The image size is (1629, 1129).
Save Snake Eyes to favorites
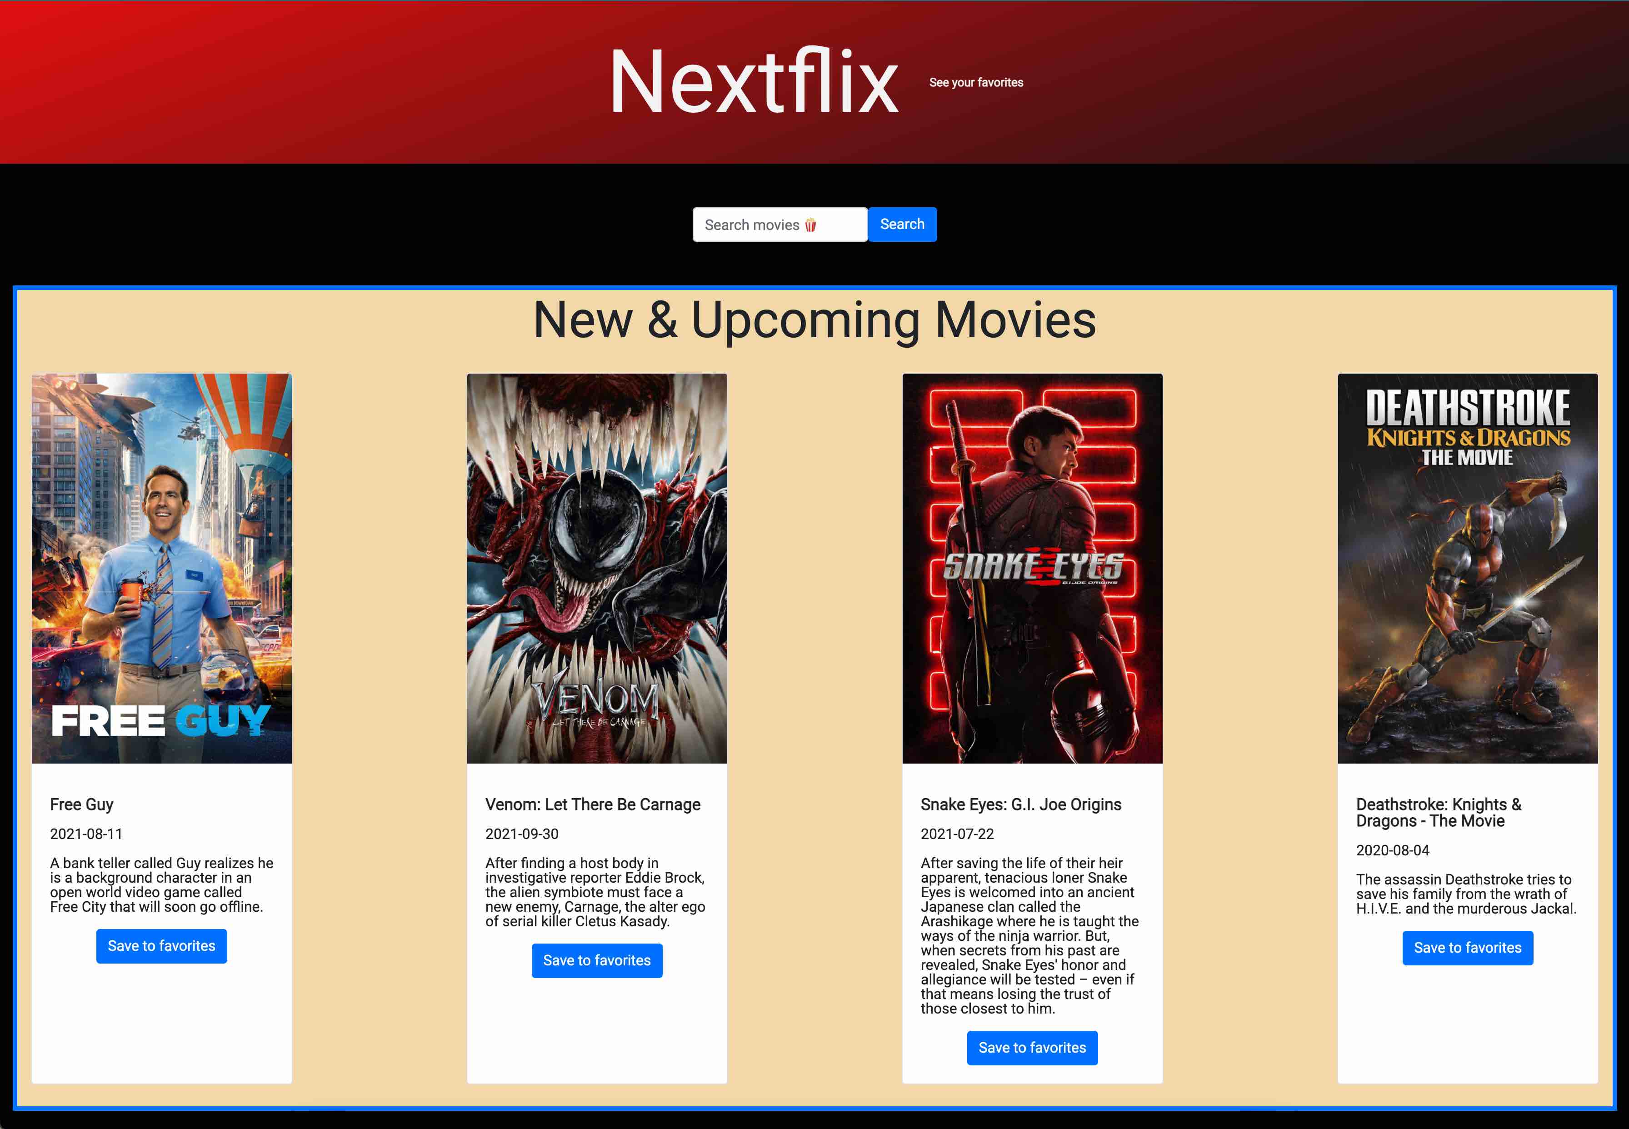coord(1032,1048)
